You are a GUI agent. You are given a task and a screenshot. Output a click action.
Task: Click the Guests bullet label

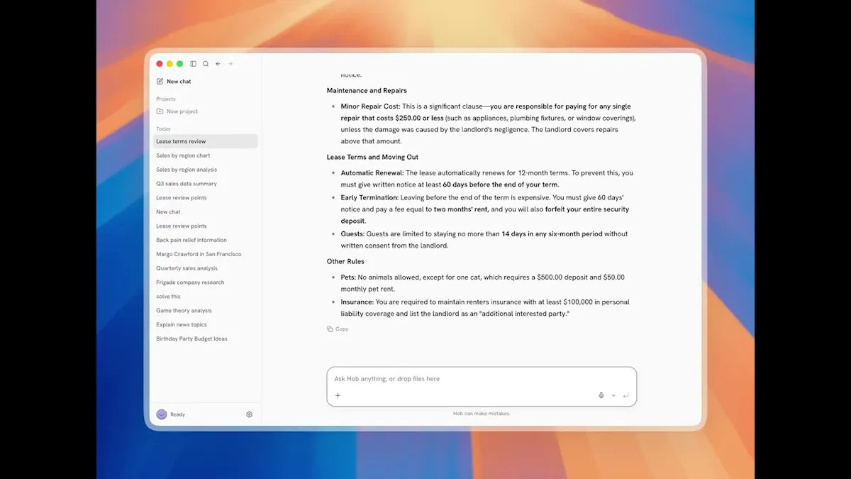[x=352, y=233]
